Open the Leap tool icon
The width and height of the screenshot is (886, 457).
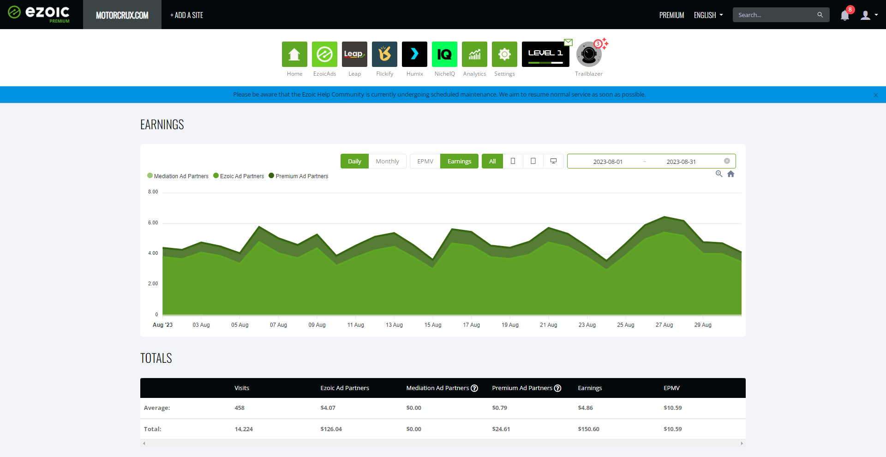coord(354,54)
